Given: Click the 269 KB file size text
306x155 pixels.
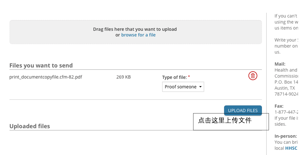Looking at the screenshot, I should [x=124, y=77].
